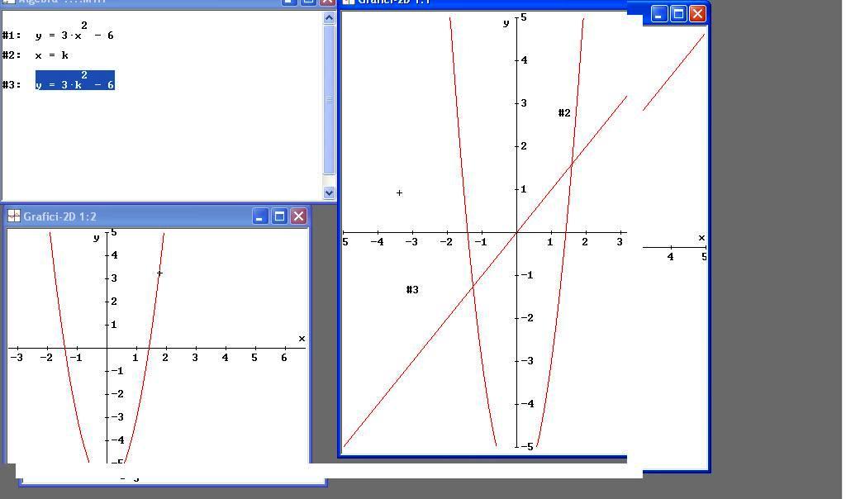Image resolution: width=846 pixels, height=499 pixels.
Task: Minimize the Grafici-2D 1:2 window
Action: [259, 216]
